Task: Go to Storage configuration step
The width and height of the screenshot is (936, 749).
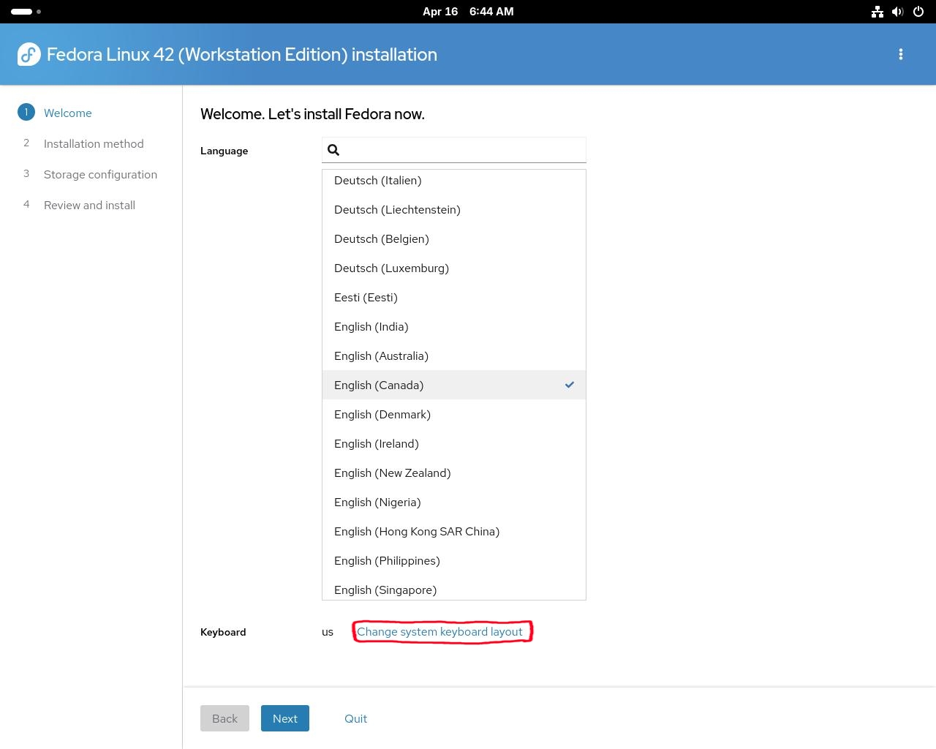Action: tap(100, 175)
